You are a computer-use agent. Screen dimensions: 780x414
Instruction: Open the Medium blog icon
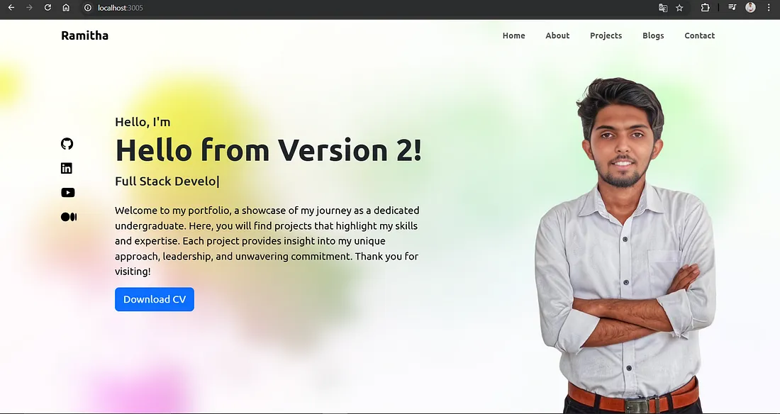(x=69, y=217)
